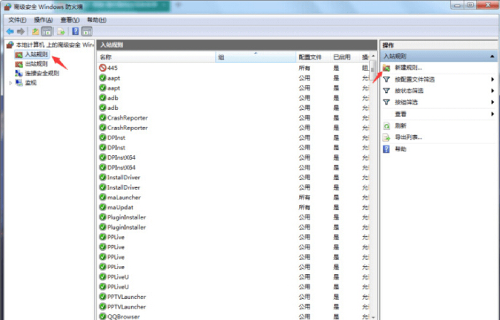Select the blocked 445 rule icon
The width and height of the screenshot is (500, 320).
click(x=102, y=68)
